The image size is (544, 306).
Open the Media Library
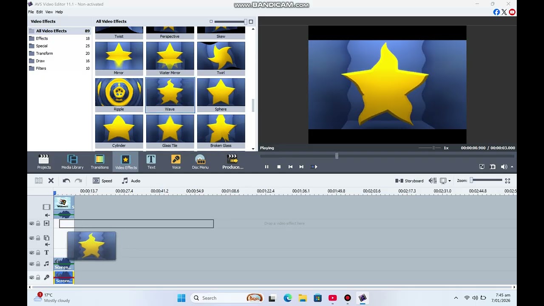pos(72,162)
